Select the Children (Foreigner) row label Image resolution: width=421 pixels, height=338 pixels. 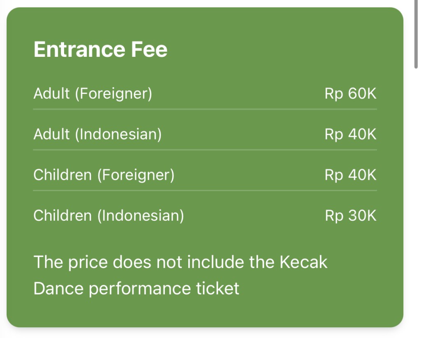[x=104, y=175]
